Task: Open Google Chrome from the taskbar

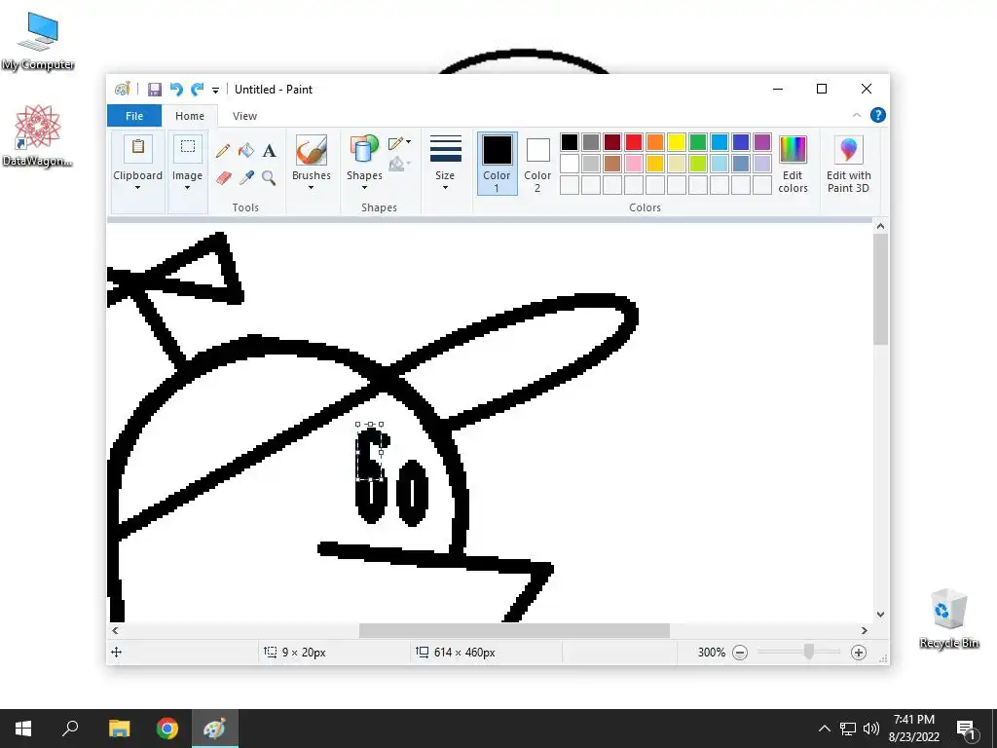Action: [x=167, y=729]
